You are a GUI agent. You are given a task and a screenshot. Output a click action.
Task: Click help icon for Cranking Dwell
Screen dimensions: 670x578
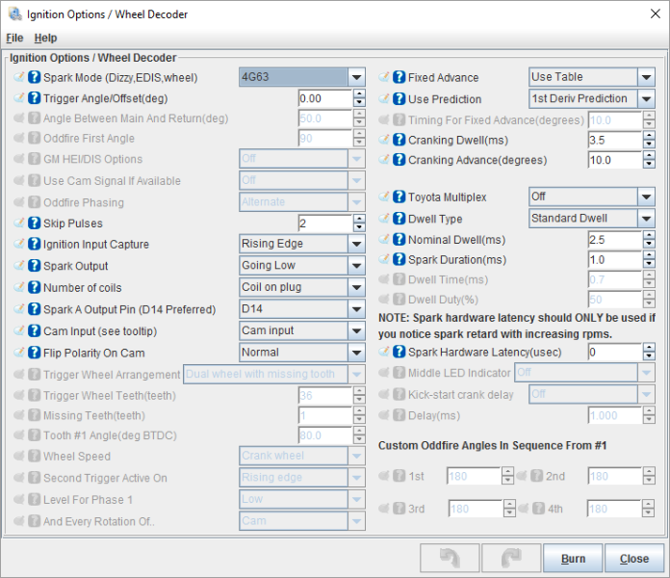(x=399, y=141)
